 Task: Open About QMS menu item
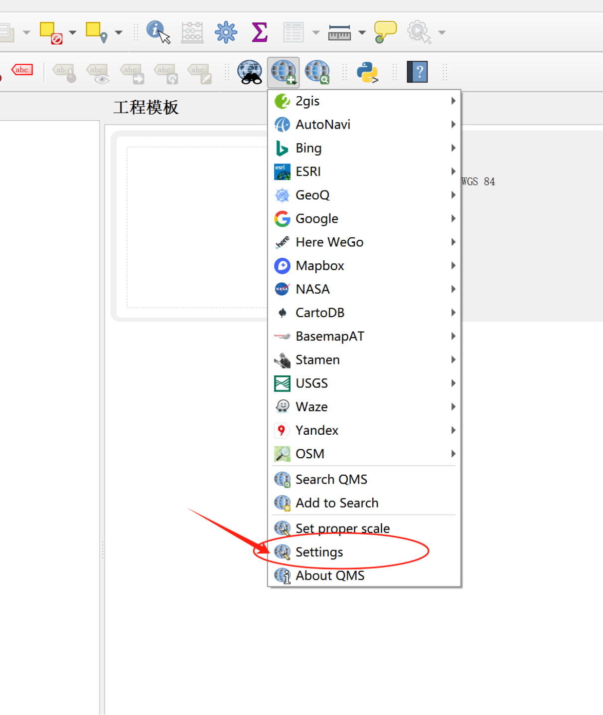tap(364, 575)
